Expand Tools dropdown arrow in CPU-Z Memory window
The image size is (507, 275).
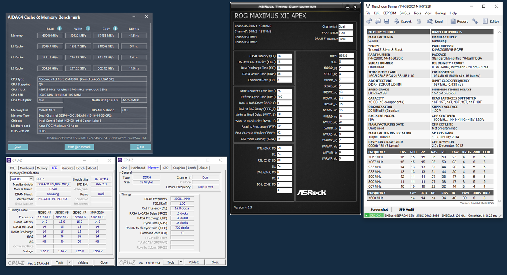coord(181,262)
